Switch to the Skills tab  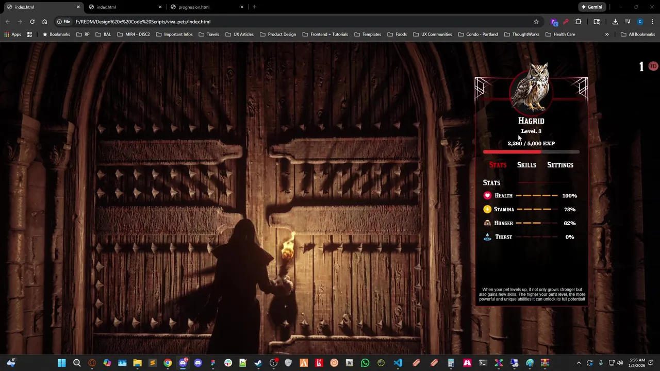coord(526,165)
